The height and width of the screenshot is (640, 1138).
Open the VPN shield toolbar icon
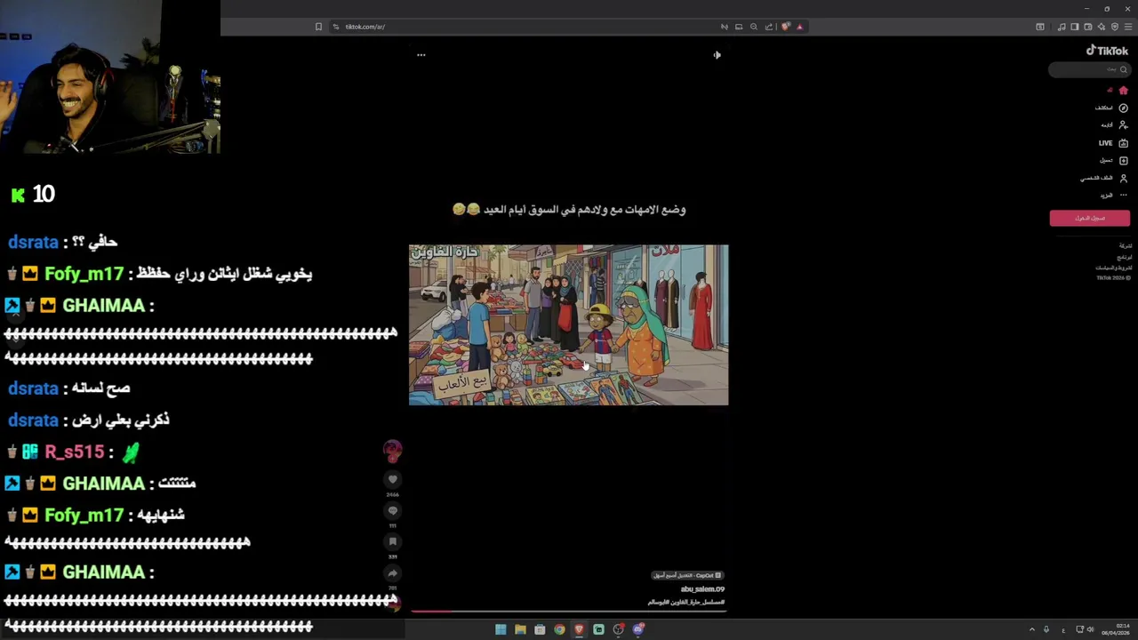(x=1115, y=27)
